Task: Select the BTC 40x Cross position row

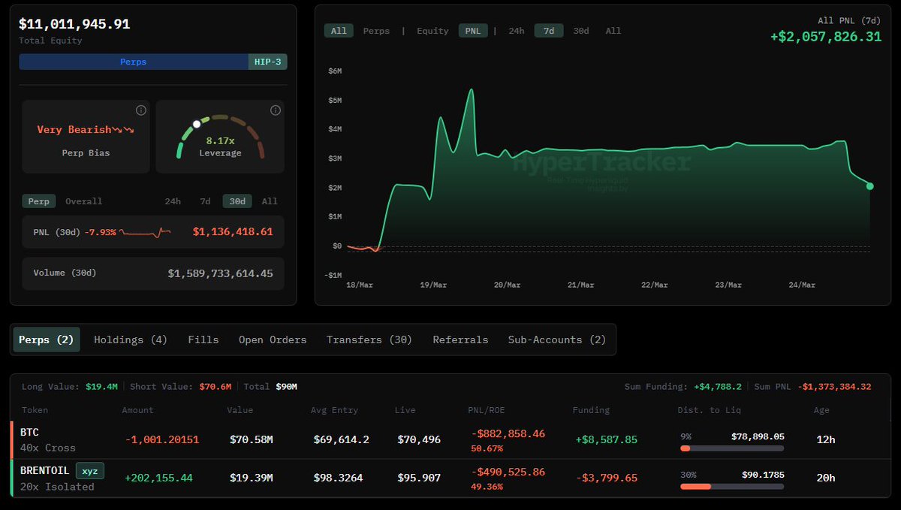Action: (x=225, y=439)
